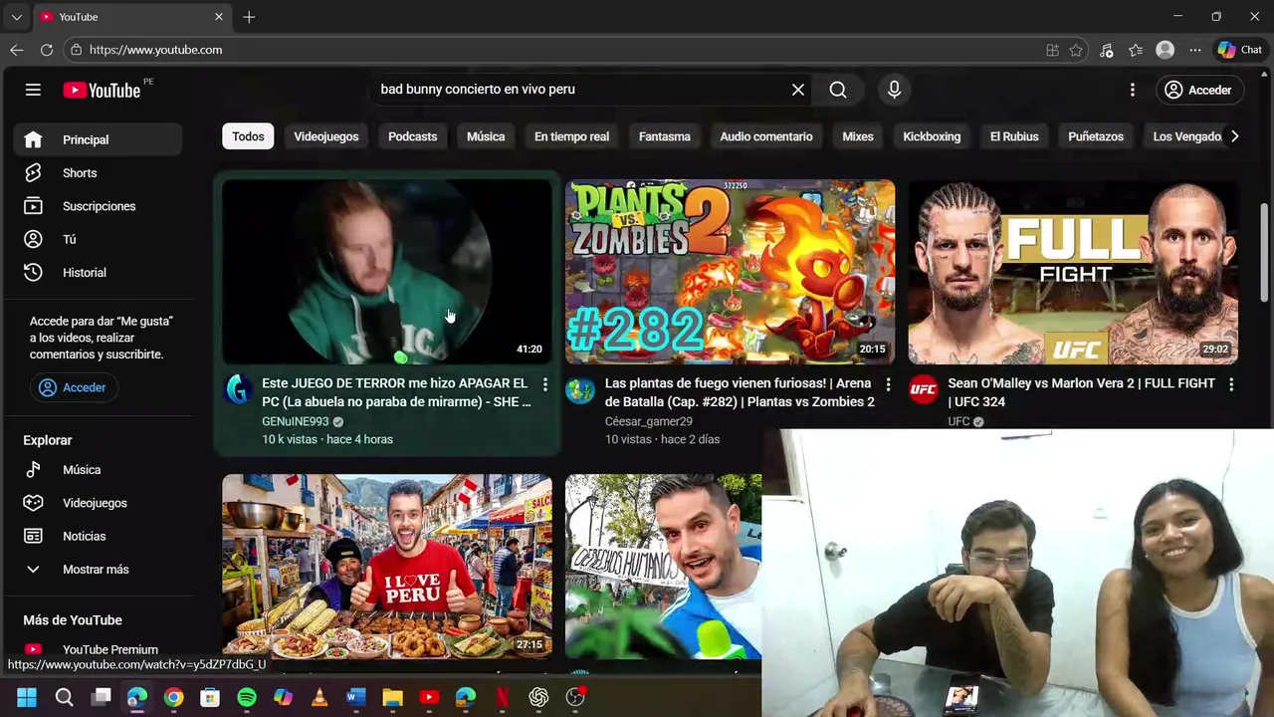The height and width of the screenshot is (717, 1274).
Task: Open options for JUEGO DE TERROR video
Action: tap(544, 383)
